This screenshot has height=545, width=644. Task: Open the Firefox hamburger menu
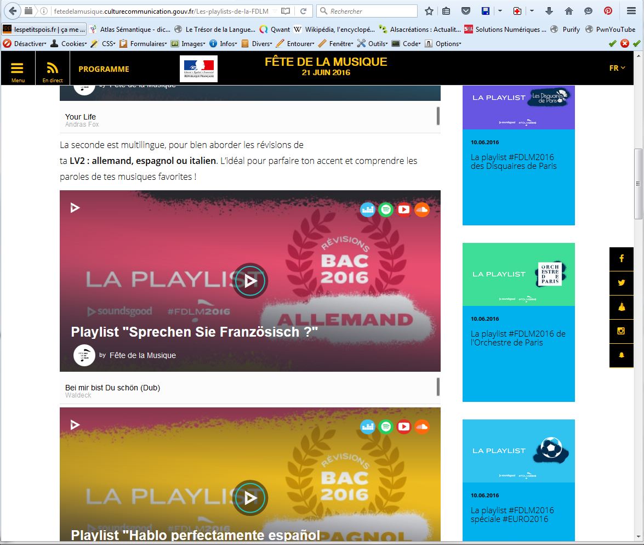click(631, 11)
